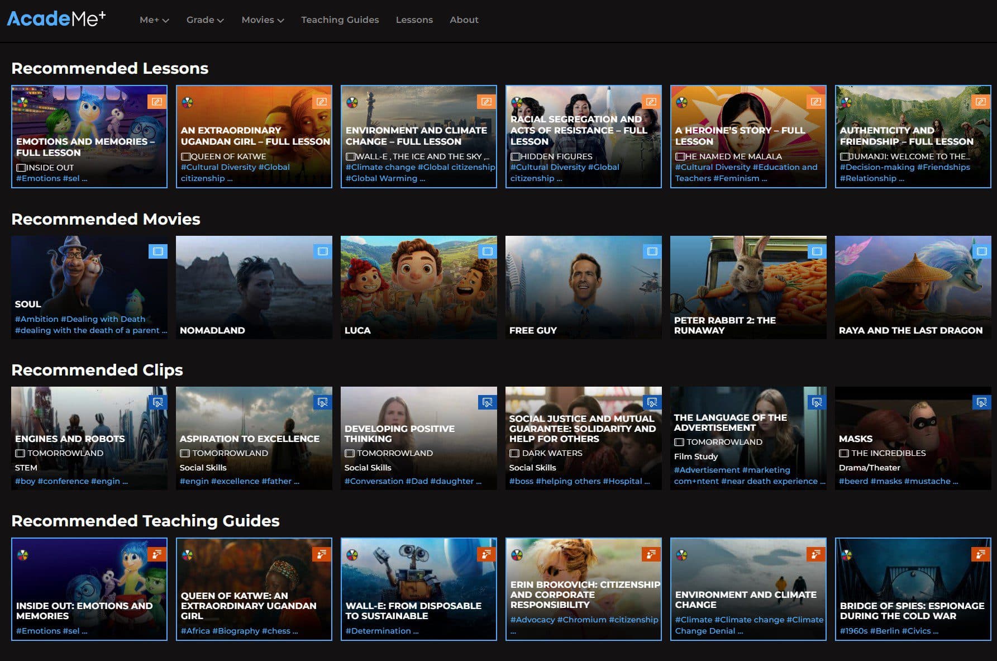
Task: Click the lesson icon on Emotions and Memories card
Action: click(157, 102)
